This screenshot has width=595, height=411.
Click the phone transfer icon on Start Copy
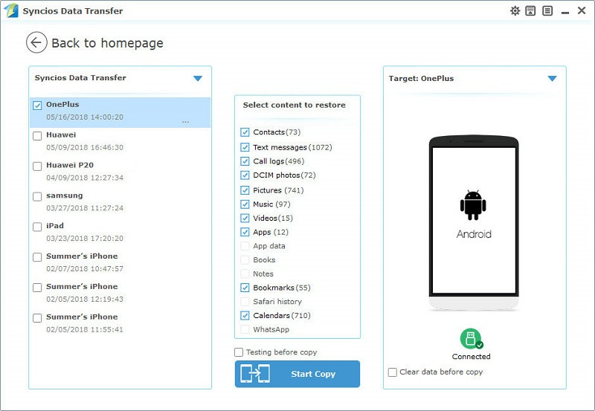[255, 374]
